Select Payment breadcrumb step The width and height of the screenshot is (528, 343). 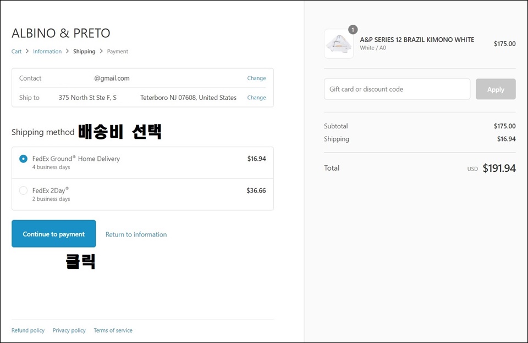pyautogui.click(x=118, y=52)
